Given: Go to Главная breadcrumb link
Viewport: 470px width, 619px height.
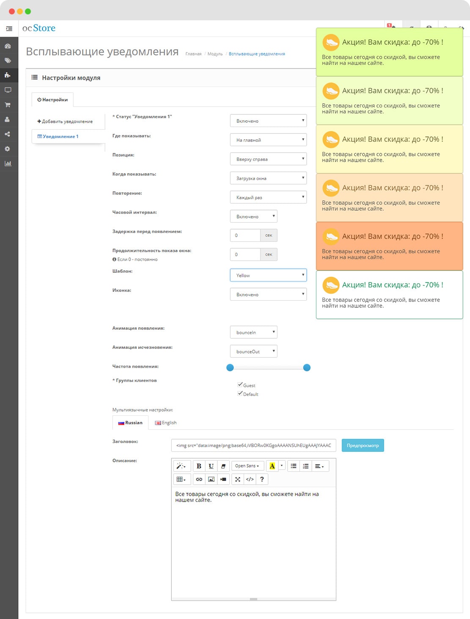Looking at the screenshot, I should [193, 54].
